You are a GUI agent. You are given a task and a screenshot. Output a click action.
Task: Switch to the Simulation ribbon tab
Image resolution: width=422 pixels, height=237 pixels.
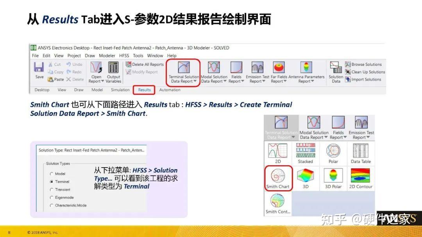[120, 90]
